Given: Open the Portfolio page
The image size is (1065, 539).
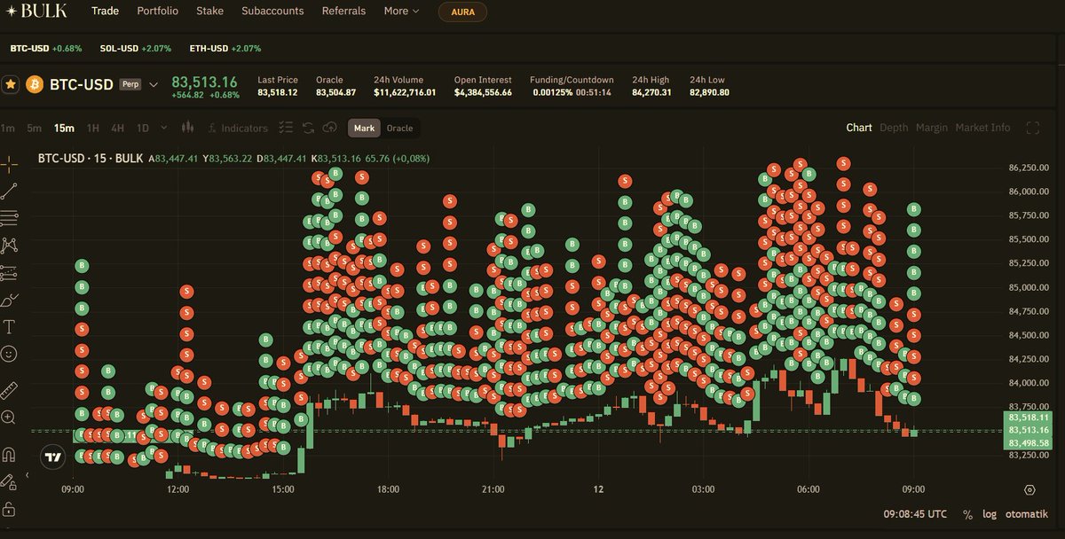Looking at the screenshot, I should click(157, 12).
